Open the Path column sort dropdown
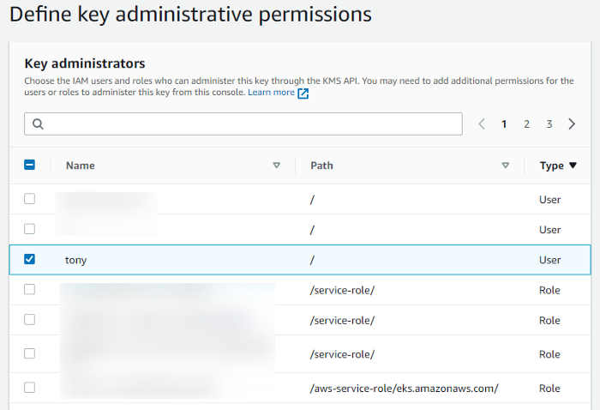Image resolution: width=600 pixels, height=410 pixels. 506,166
